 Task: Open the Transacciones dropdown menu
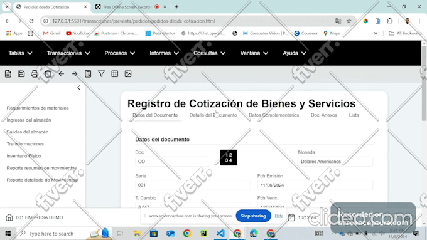(68, 53)
